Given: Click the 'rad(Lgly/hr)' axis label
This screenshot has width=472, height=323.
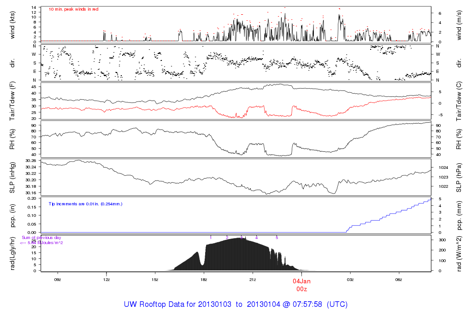Looking at the screenshot, I should (x=12, y=253).
